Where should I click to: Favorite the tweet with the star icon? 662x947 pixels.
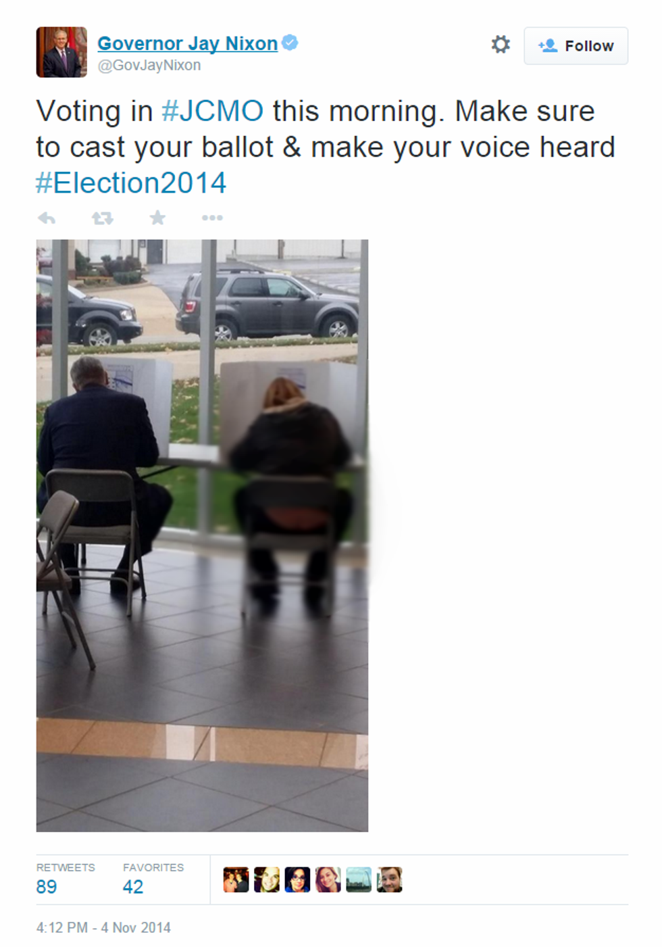click(157, 217)
